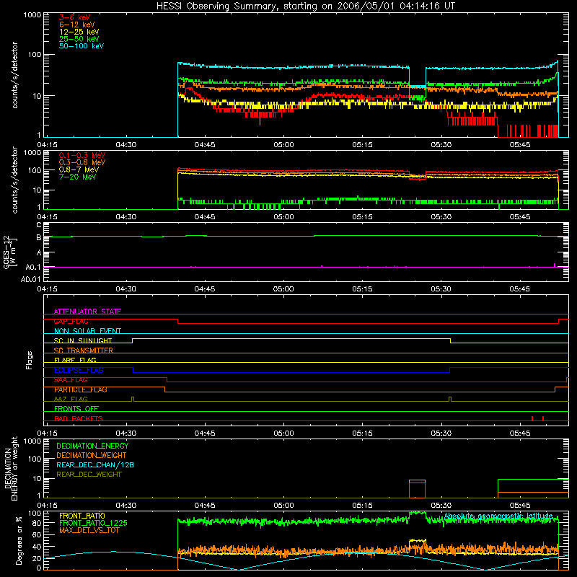Click the DECIMATION_WEIGHT legend entry
Image resolution: width=577 pixels, height=577 pixels.
tap(92, 455)
